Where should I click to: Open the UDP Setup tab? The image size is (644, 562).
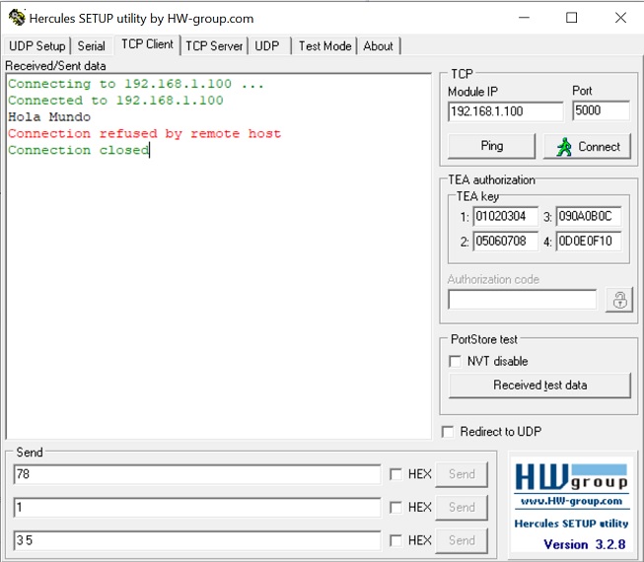[36, 46]
